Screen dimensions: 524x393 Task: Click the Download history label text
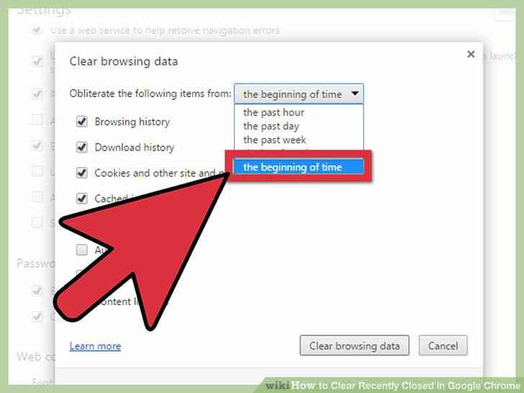pos(135,148)
